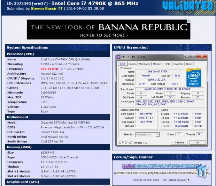
Task: Switch to the Graphics tab
Action: click(178, 64)
